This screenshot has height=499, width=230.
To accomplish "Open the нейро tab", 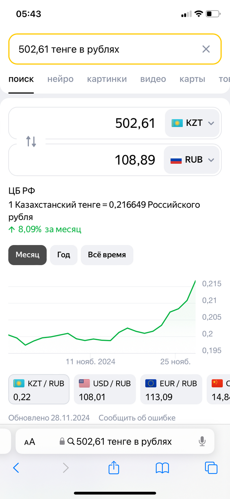I will [x=60, y=79].
